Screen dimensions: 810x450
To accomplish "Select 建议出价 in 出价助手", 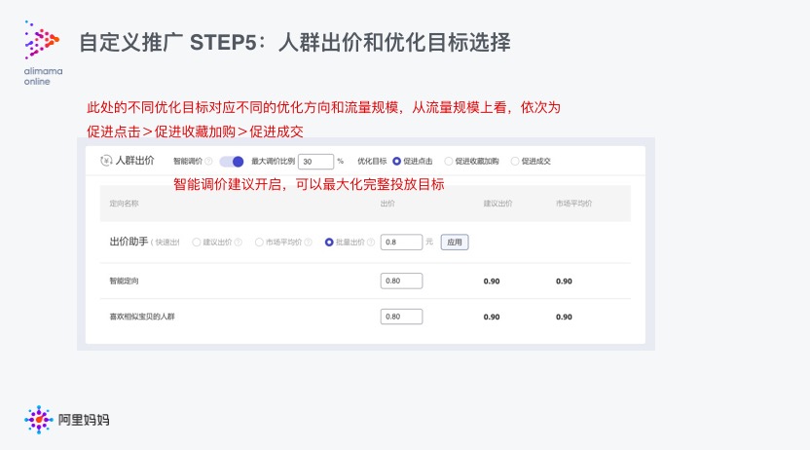I will (x=197, y=243).
